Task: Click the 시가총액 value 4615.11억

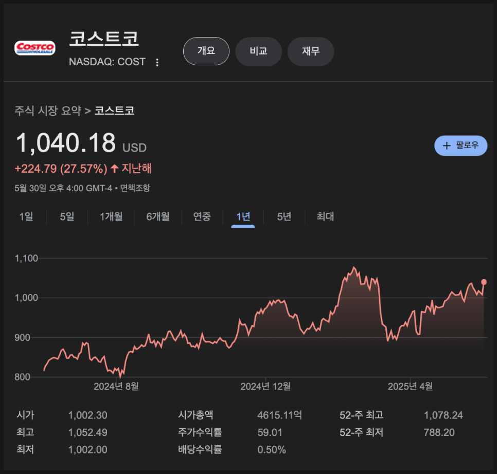Action: (279, 415)
